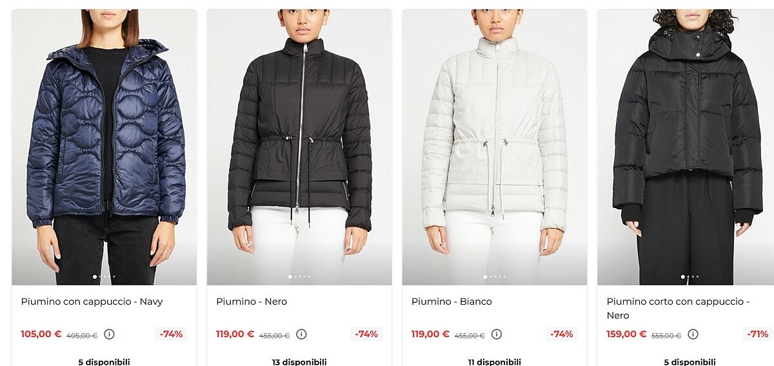Open "Piumino corto con cappuccio - Nero" link
This screenshot has width=774, height=366.
(x=678, y=309)
